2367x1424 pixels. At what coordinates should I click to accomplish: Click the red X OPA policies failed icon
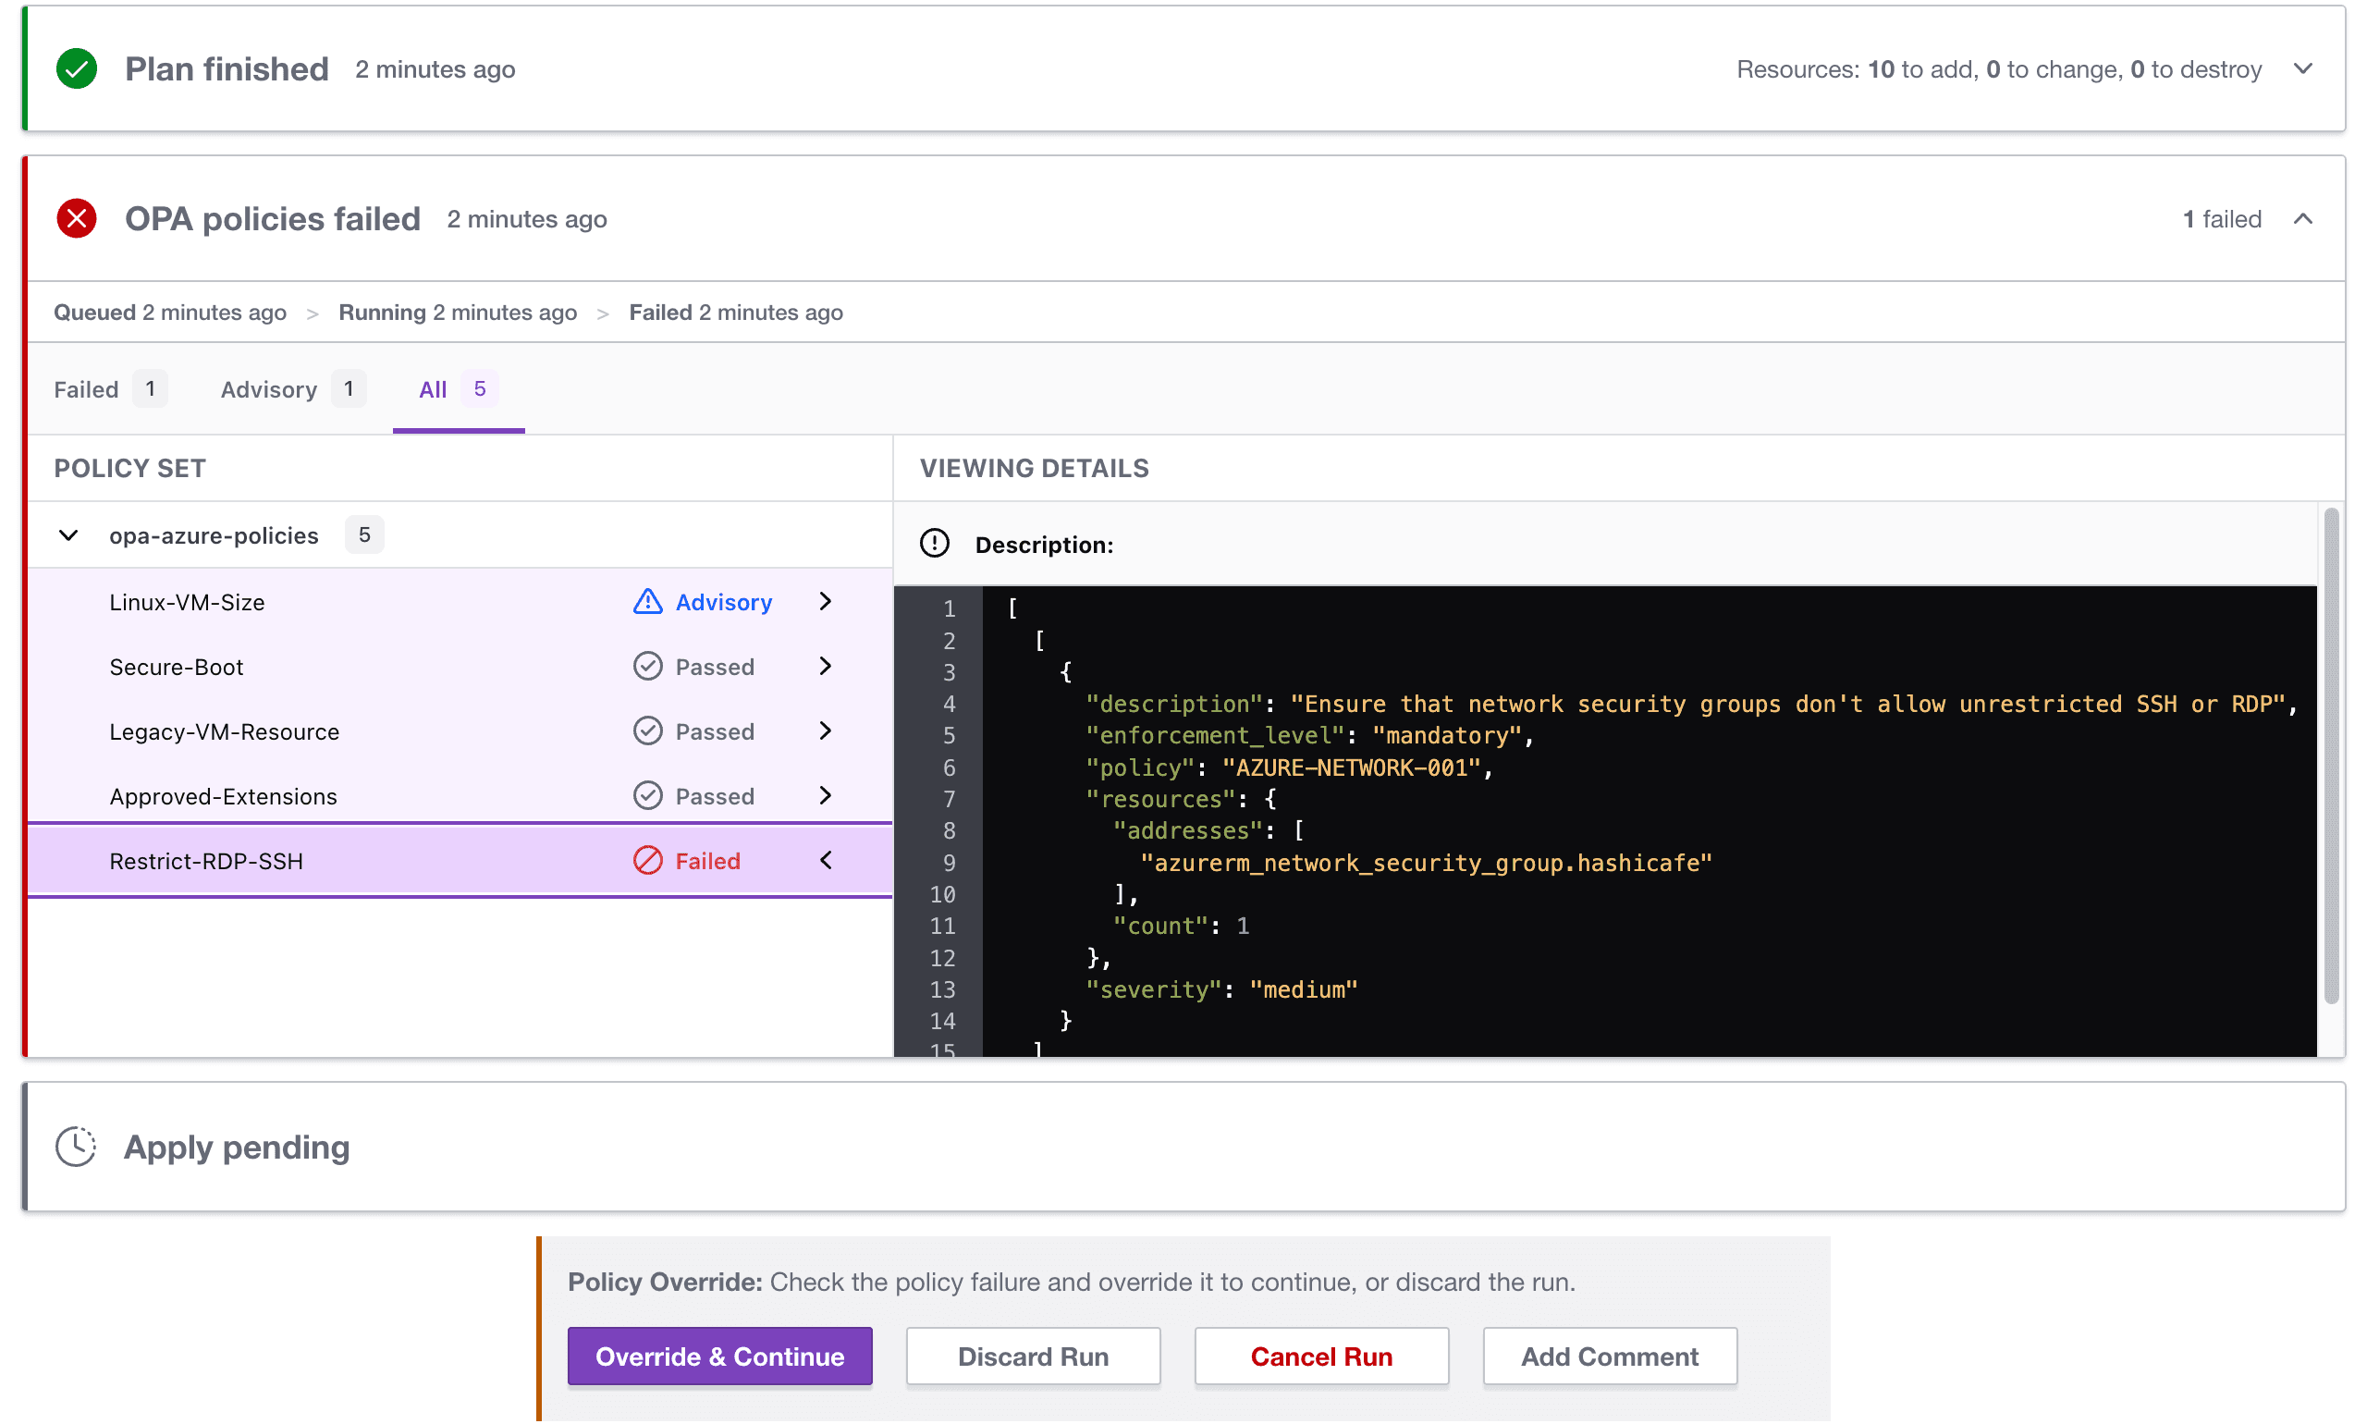click(78, 216)
